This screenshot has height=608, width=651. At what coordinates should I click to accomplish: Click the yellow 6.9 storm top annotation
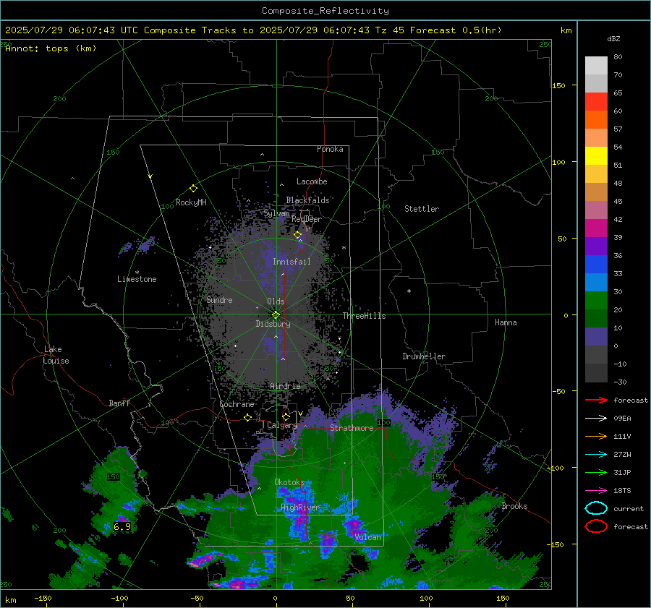click(122, 526)
